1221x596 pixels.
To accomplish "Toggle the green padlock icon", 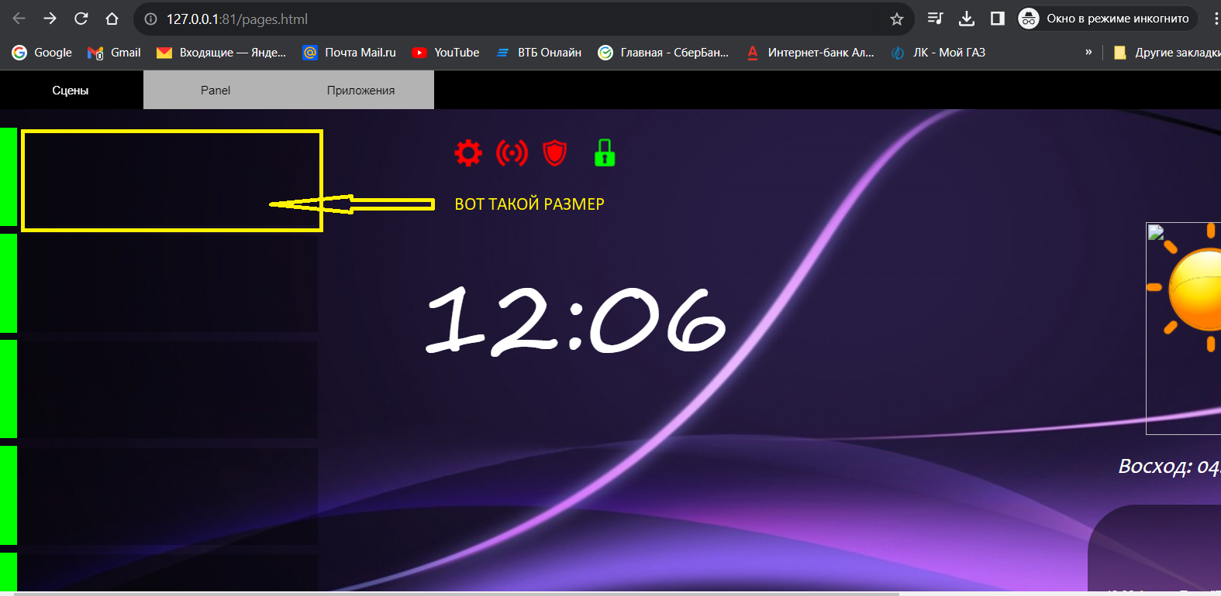I will click(605, 152).
